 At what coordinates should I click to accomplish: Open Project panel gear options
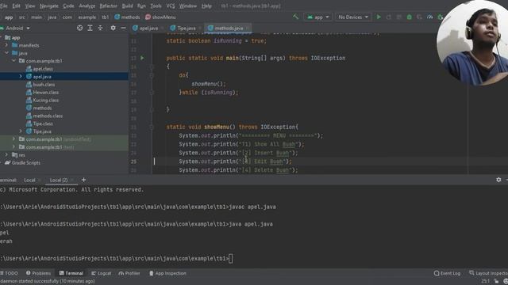click(x=113, y=28)
